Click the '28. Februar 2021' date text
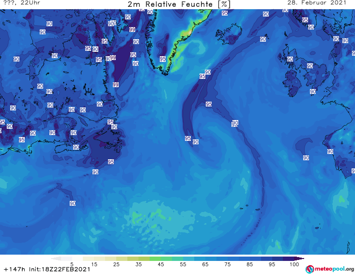The height and width of the screenshot is (274, 355). (317, 3)
